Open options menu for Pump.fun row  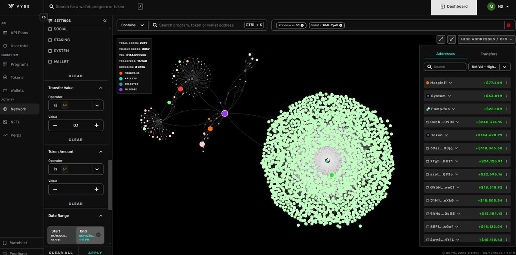point(507,109)
